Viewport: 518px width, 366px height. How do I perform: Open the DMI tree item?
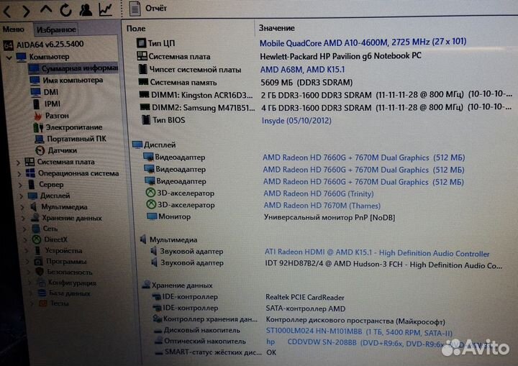pyautogui.click(x=45, y=92)
